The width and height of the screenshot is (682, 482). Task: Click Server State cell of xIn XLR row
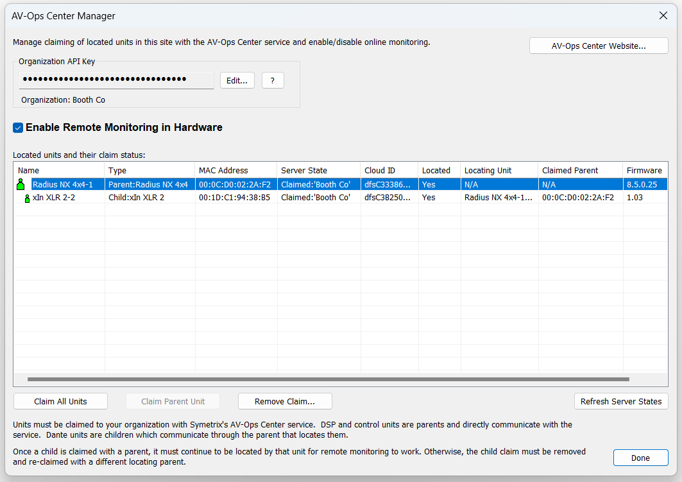tap(316, 198)
